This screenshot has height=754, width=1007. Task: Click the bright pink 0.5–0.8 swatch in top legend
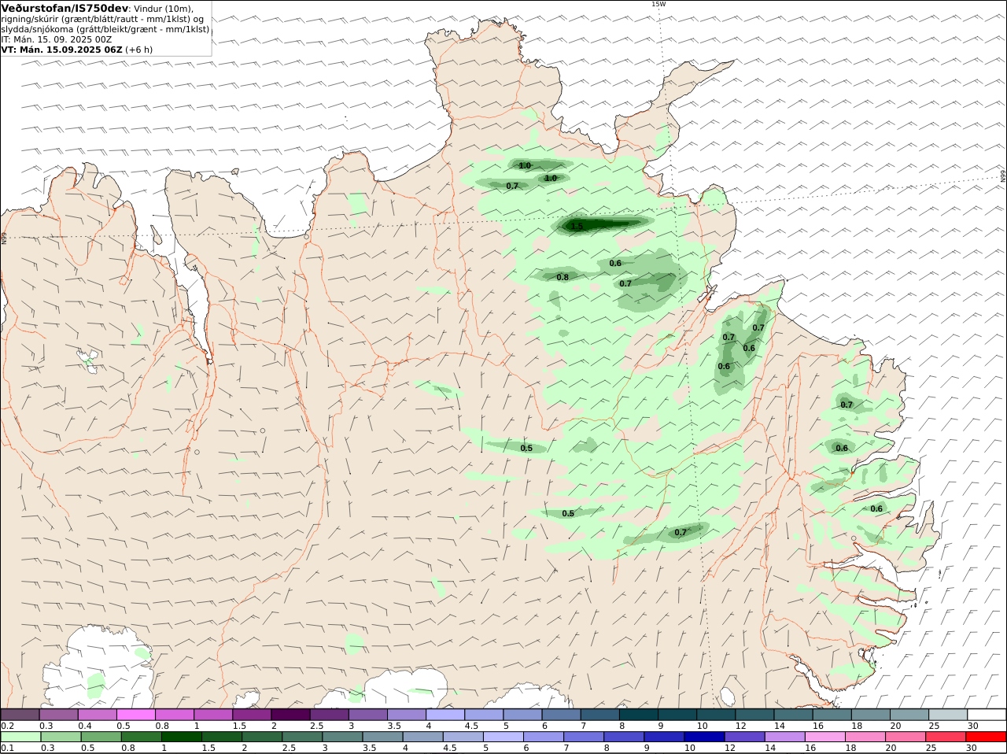click(x=135, y=715)
